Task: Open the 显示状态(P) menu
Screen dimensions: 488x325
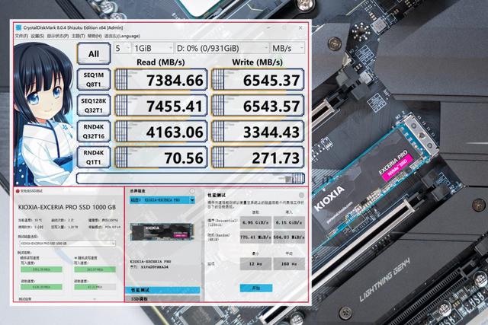Action: coord(58,36)
